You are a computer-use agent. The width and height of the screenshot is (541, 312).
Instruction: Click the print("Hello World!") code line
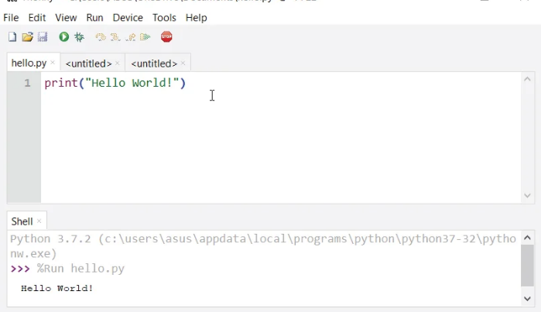point(115,83)
